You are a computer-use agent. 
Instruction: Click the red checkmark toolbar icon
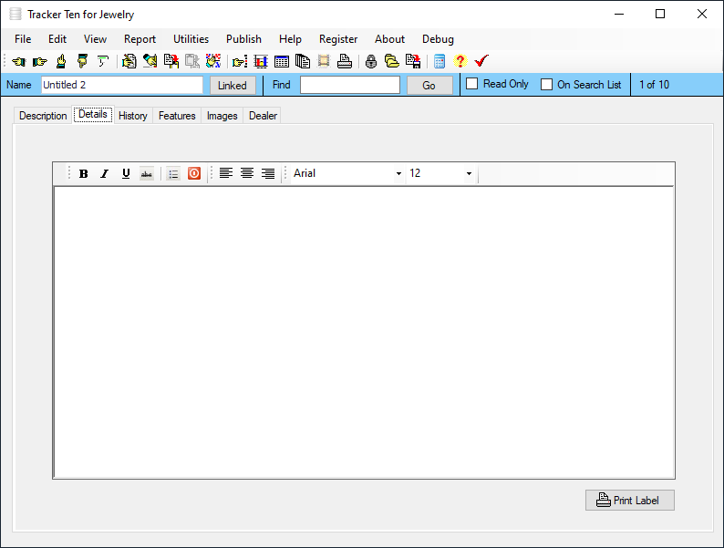[481, 61]
